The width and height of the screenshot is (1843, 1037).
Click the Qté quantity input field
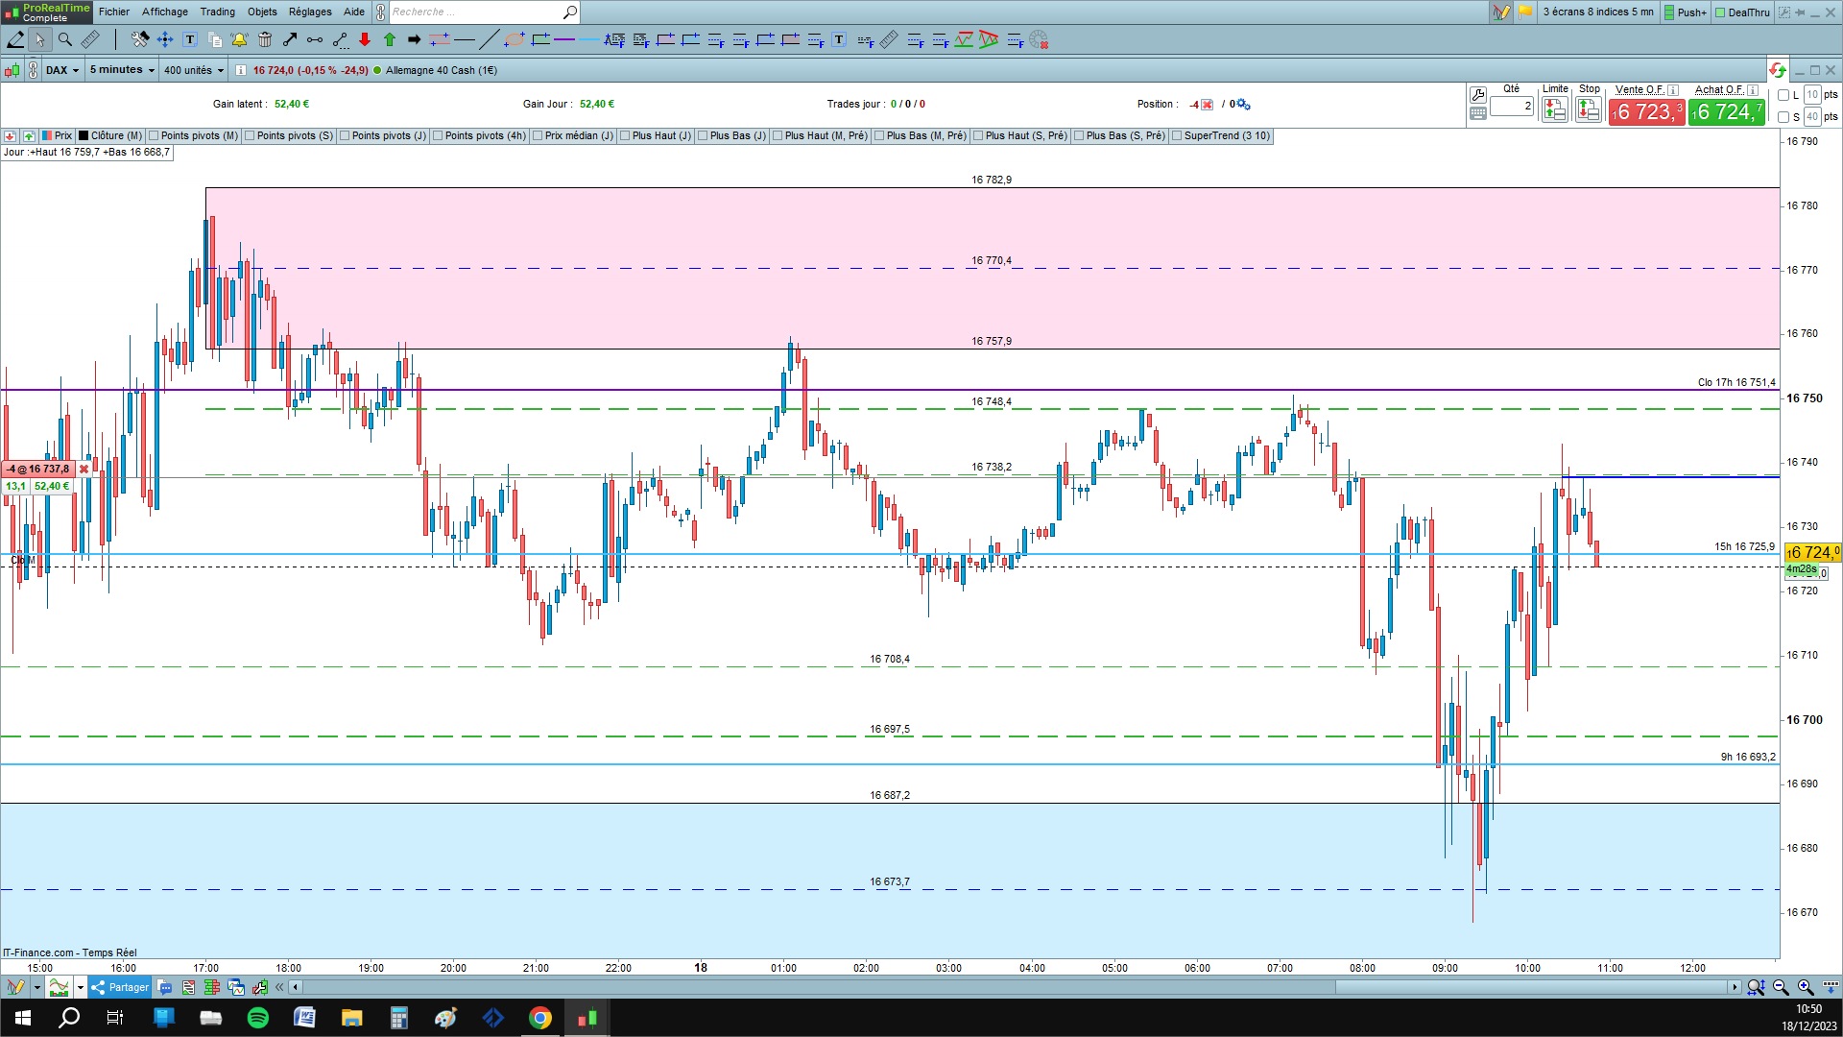pyautogui.click(x=1512, y=107)
